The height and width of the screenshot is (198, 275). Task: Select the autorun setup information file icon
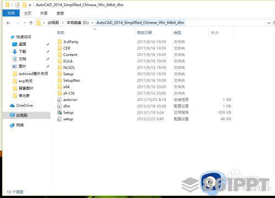59,100
